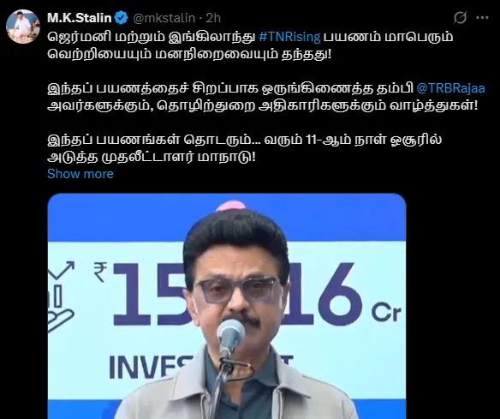The height and width of the screenshot is (419, 500).
Task: Click the first paragraph of the tweet
Action: click(250, 45)
